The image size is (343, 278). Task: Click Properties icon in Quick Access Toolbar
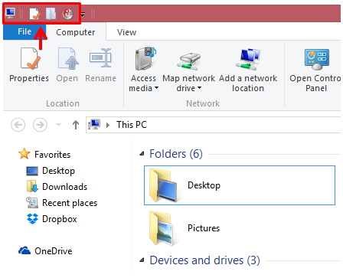coord(34,14)
